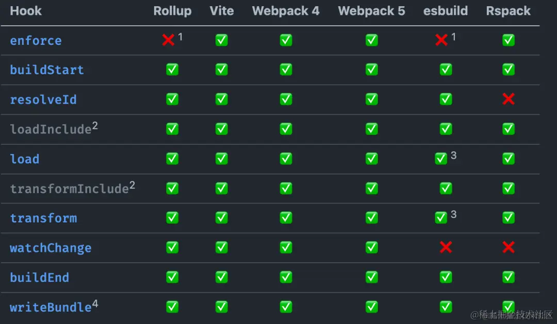The height and width of the screenshot is (324, 557).
Task: Click the green check for transformInclude under Vite
Action: pos(222,188)
